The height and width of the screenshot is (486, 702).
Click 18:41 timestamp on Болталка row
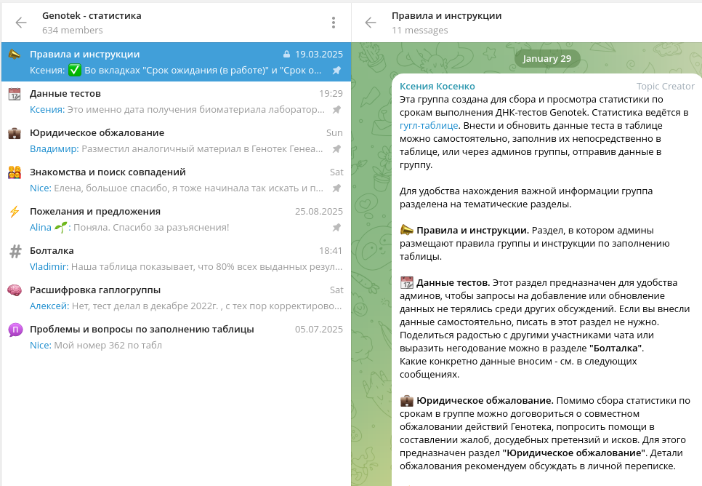[x=331, y=250]
